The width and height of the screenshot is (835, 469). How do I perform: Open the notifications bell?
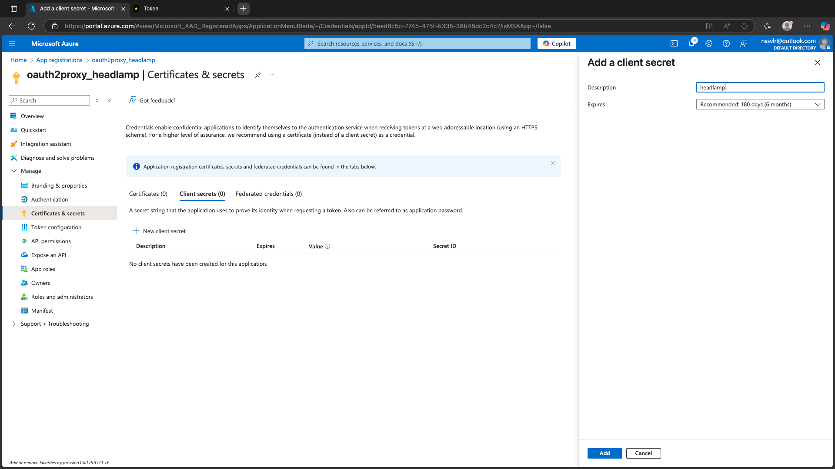[691, 43]
